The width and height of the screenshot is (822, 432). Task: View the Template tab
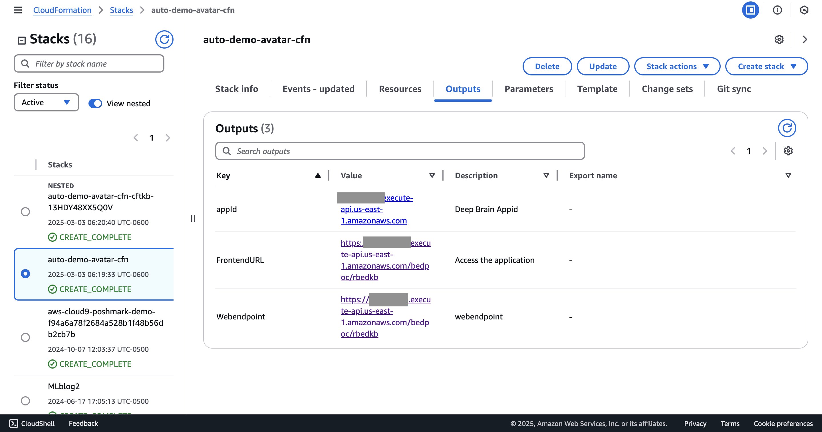click(x=597, y=89)
